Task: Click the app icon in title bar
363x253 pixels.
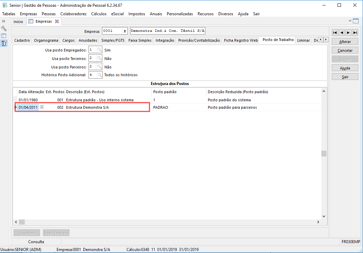Action: (x=5, y=5)
